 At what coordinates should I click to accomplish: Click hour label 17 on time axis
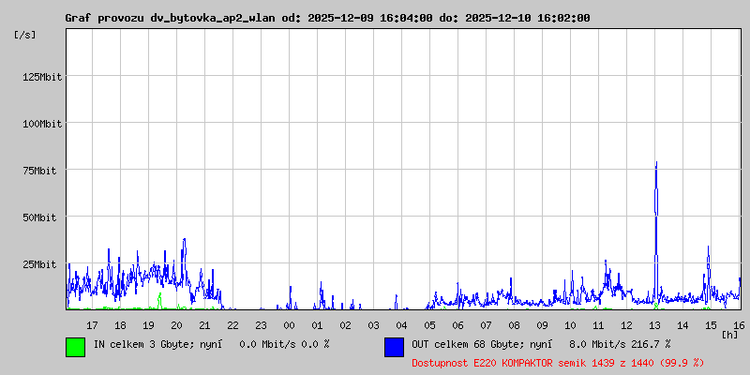pos(92,325)
